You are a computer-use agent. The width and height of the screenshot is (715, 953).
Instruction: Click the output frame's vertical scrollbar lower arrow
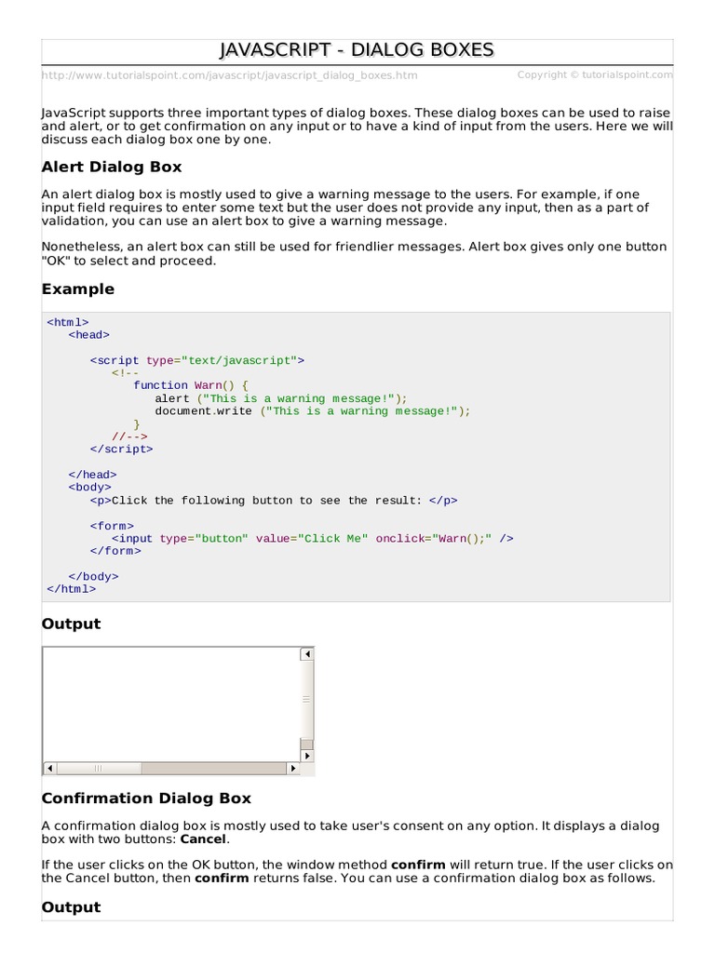tap(307, 756)
